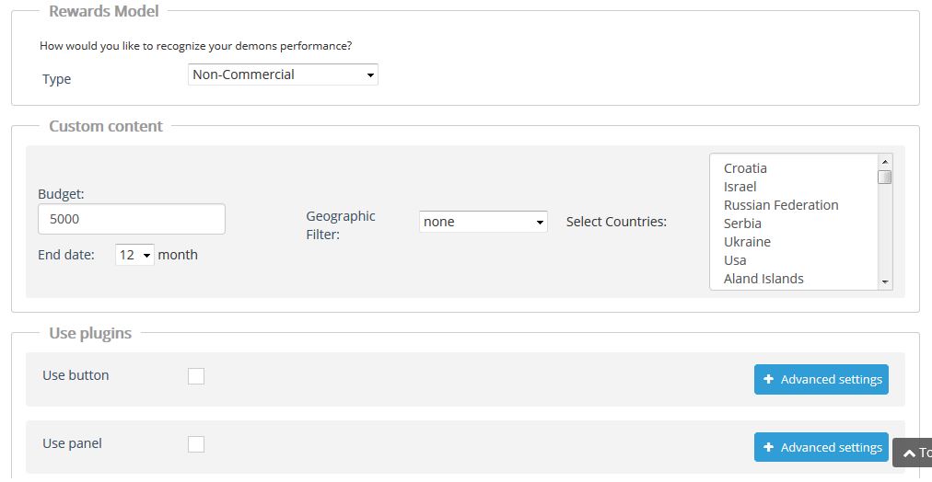Enable the Use button checkbox
932x482 pixels.
point(196,375)
